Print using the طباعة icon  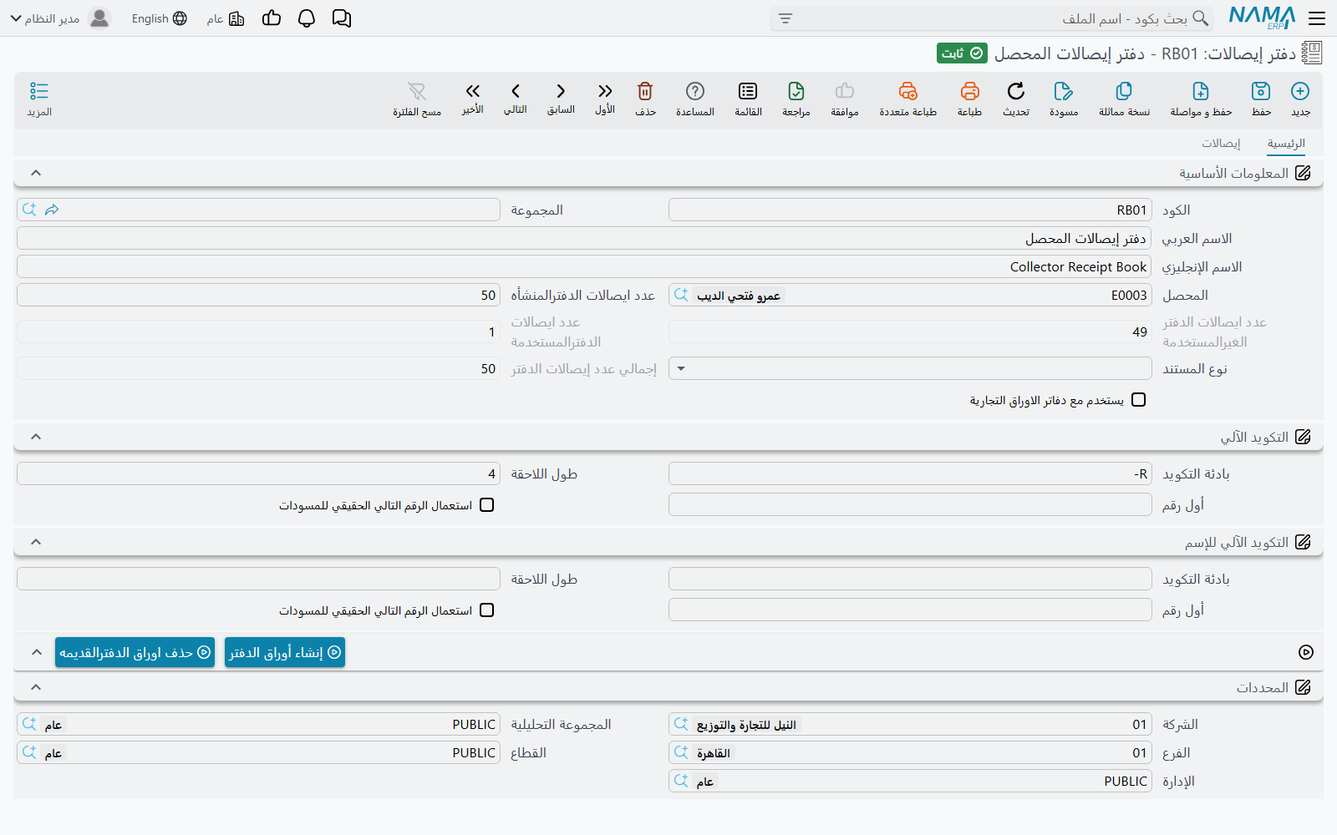(969, 98)
